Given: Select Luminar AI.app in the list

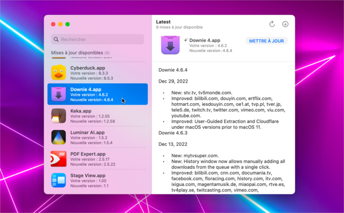Looking at the screenshot, I should [98, 137].
